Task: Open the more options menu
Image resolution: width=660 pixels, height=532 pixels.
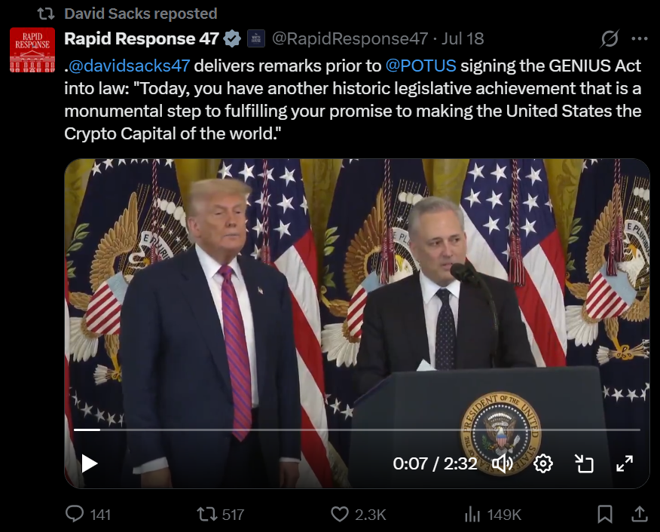Action: (x=639, y=38)
